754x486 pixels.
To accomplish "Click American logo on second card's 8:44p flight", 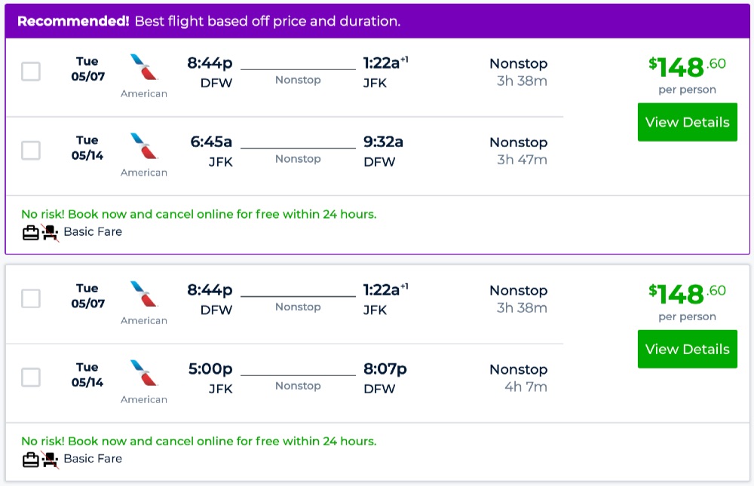I will (143, 294).
